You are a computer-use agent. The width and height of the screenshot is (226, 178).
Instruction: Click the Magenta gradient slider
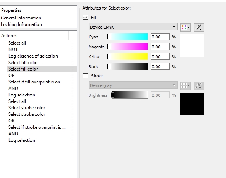pos(128,47)
